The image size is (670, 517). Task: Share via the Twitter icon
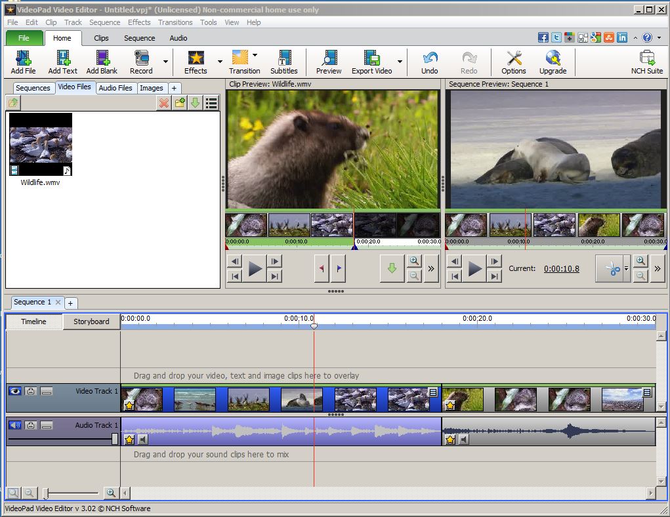[x=556, y=37]
